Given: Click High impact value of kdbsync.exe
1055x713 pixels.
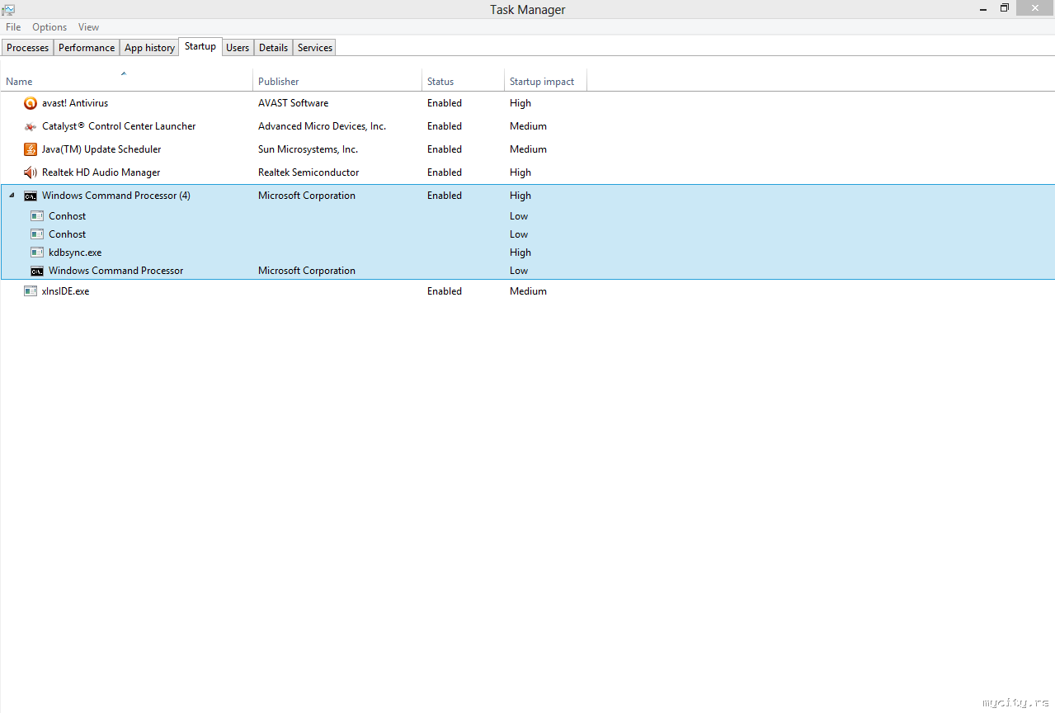Looking at the screenshot, I should click(x=520, y=253).
